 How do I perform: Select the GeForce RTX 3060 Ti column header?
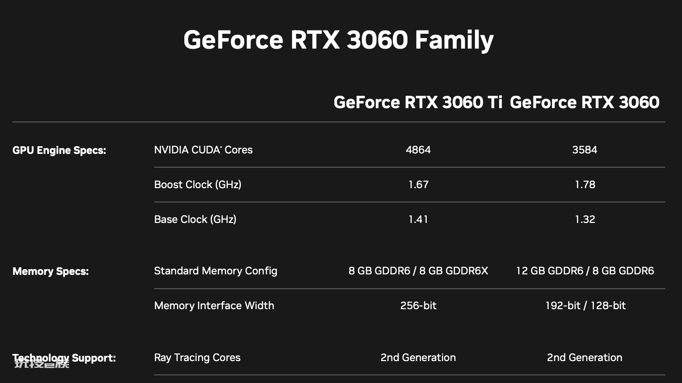pos(418,102)
